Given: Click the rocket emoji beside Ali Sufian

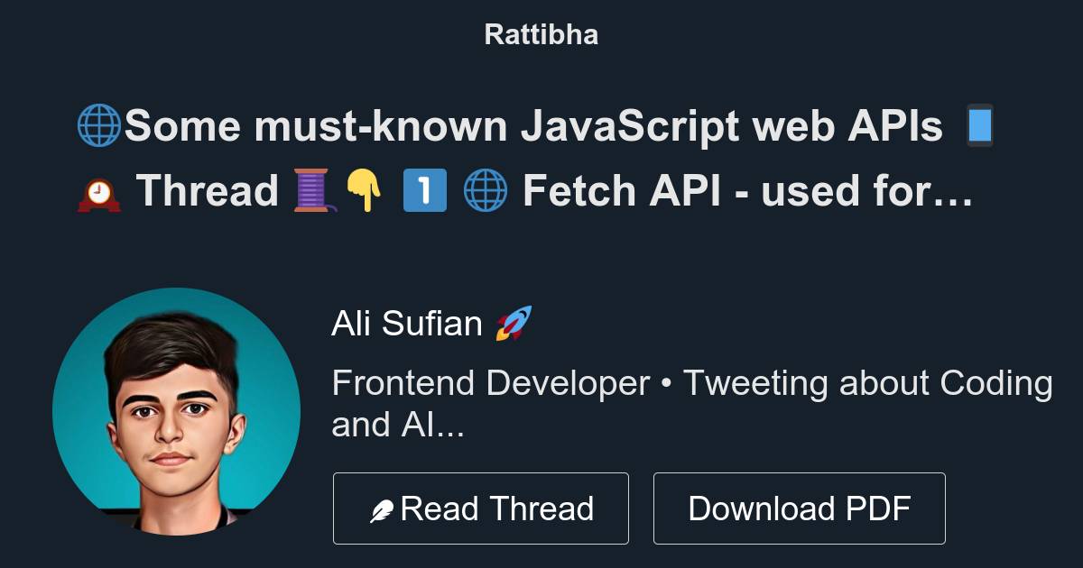Looking at the screenshot, I should 514,323.
